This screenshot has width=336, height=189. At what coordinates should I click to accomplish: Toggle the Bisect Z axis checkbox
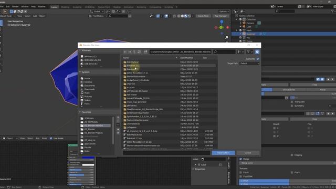click(x=275, y=136)
